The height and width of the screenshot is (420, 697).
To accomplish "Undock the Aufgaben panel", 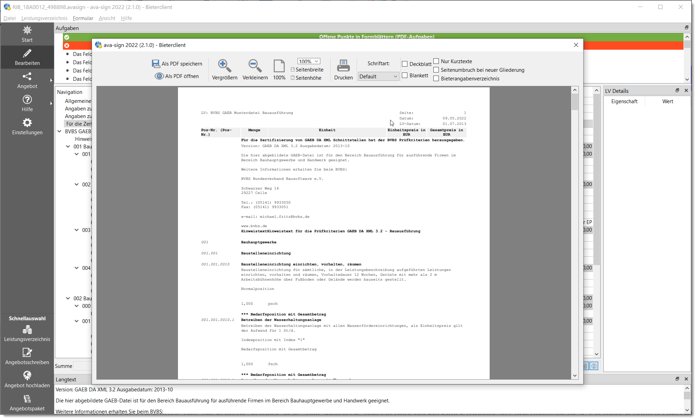I will (x=687, y=28).
